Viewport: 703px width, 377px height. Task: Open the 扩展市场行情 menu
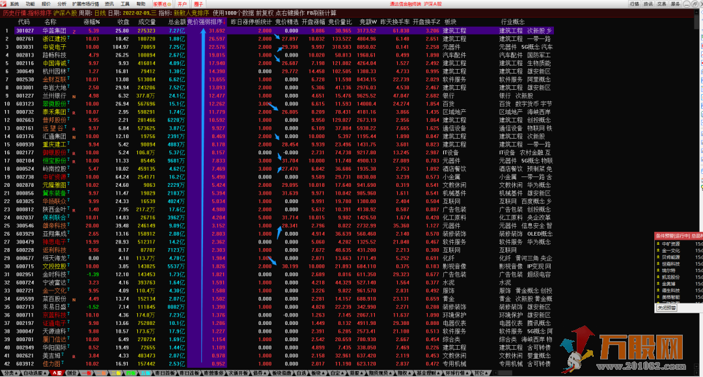(85, 4)
